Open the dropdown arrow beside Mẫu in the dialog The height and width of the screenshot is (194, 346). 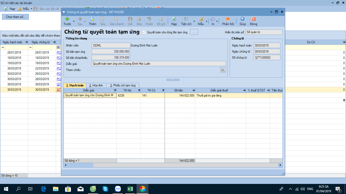[206, 21]
